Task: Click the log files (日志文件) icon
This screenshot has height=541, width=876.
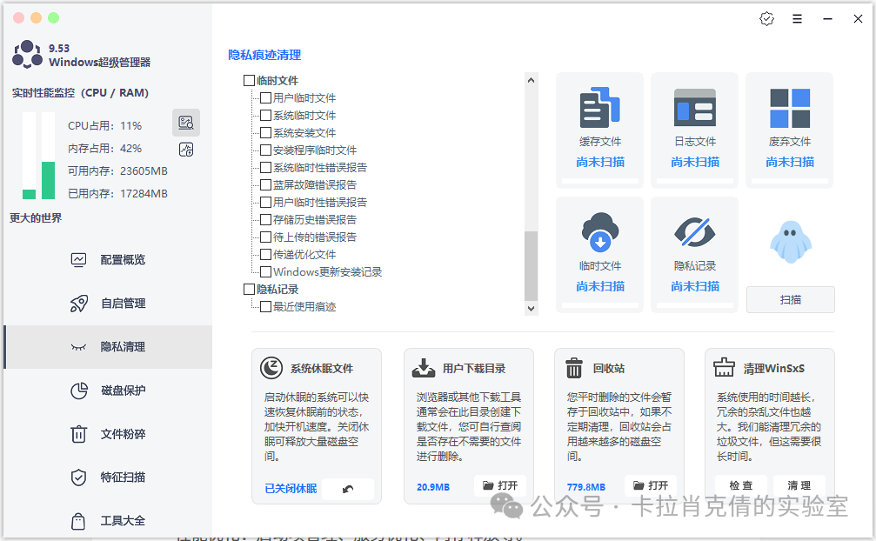Action: coord(694,108)
